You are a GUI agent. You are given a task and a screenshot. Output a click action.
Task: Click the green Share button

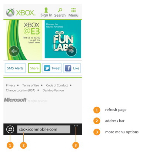34,68
